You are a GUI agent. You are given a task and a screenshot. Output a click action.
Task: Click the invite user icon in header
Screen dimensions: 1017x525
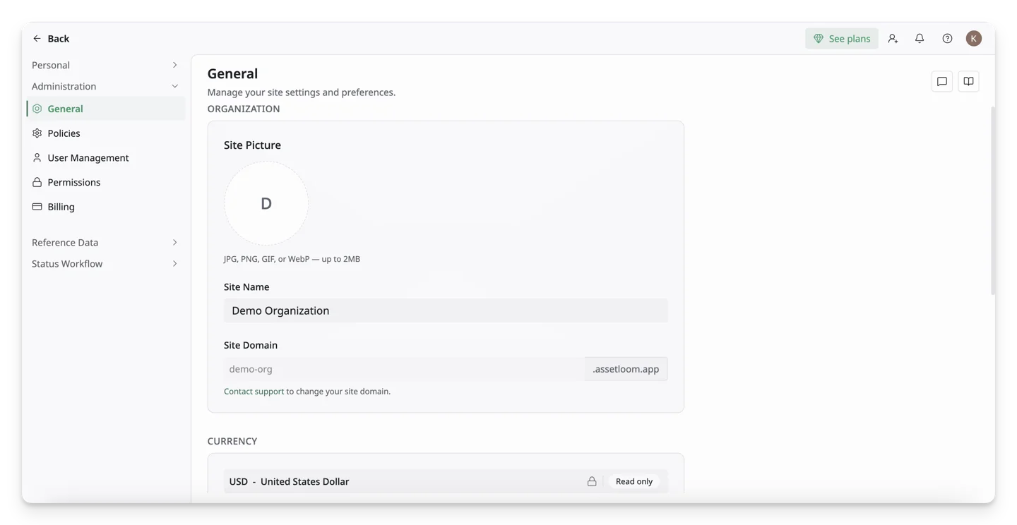tap(893, 39)
